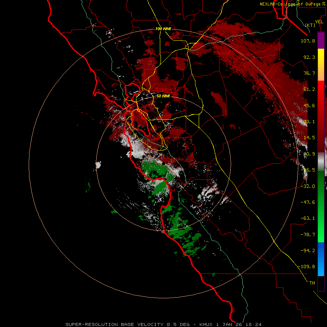The height and width of the screenshot is (327, 327).
Task: Click the -109.8 scale value
Action: pos(306,267)
